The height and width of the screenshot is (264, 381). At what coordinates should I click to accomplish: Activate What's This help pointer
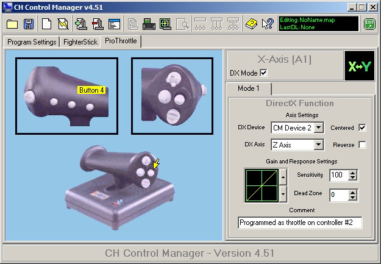(268, 24)
